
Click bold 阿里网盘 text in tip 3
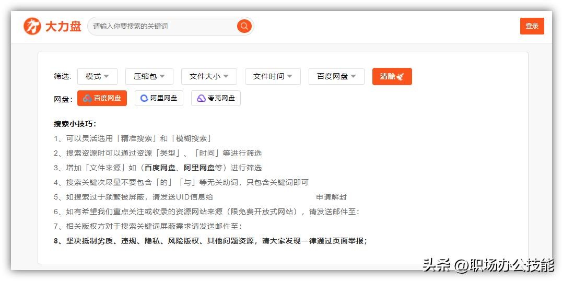[199, 168]
